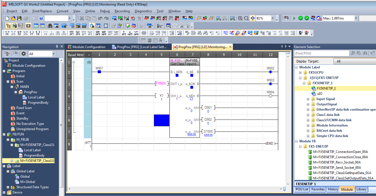Switch to the Module Configuration tab
Image resolution: width=376 pixels, height=196 pixels.
pos(89,47)
